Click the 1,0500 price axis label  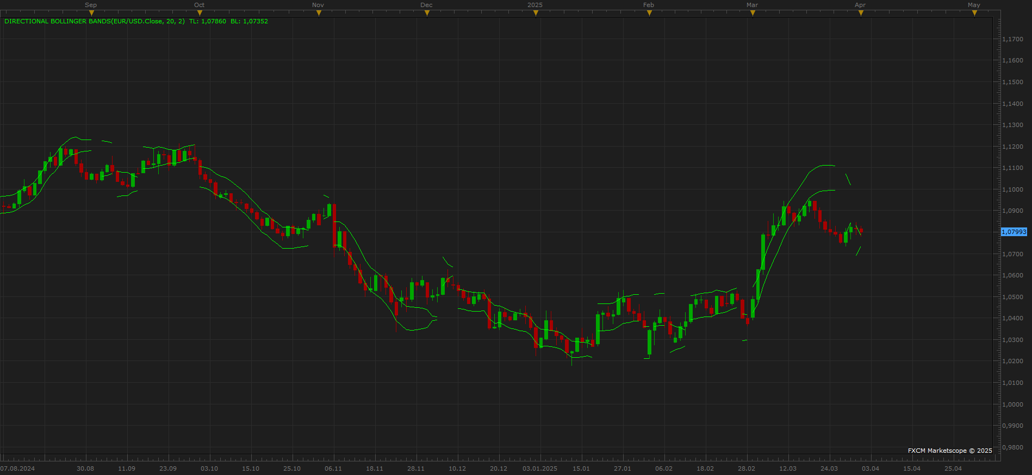[x=1013, y=297]
